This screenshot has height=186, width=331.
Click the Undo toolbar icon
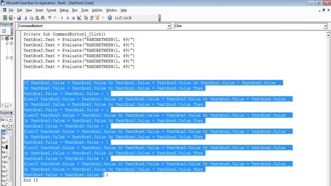click(x=50, y=18)
